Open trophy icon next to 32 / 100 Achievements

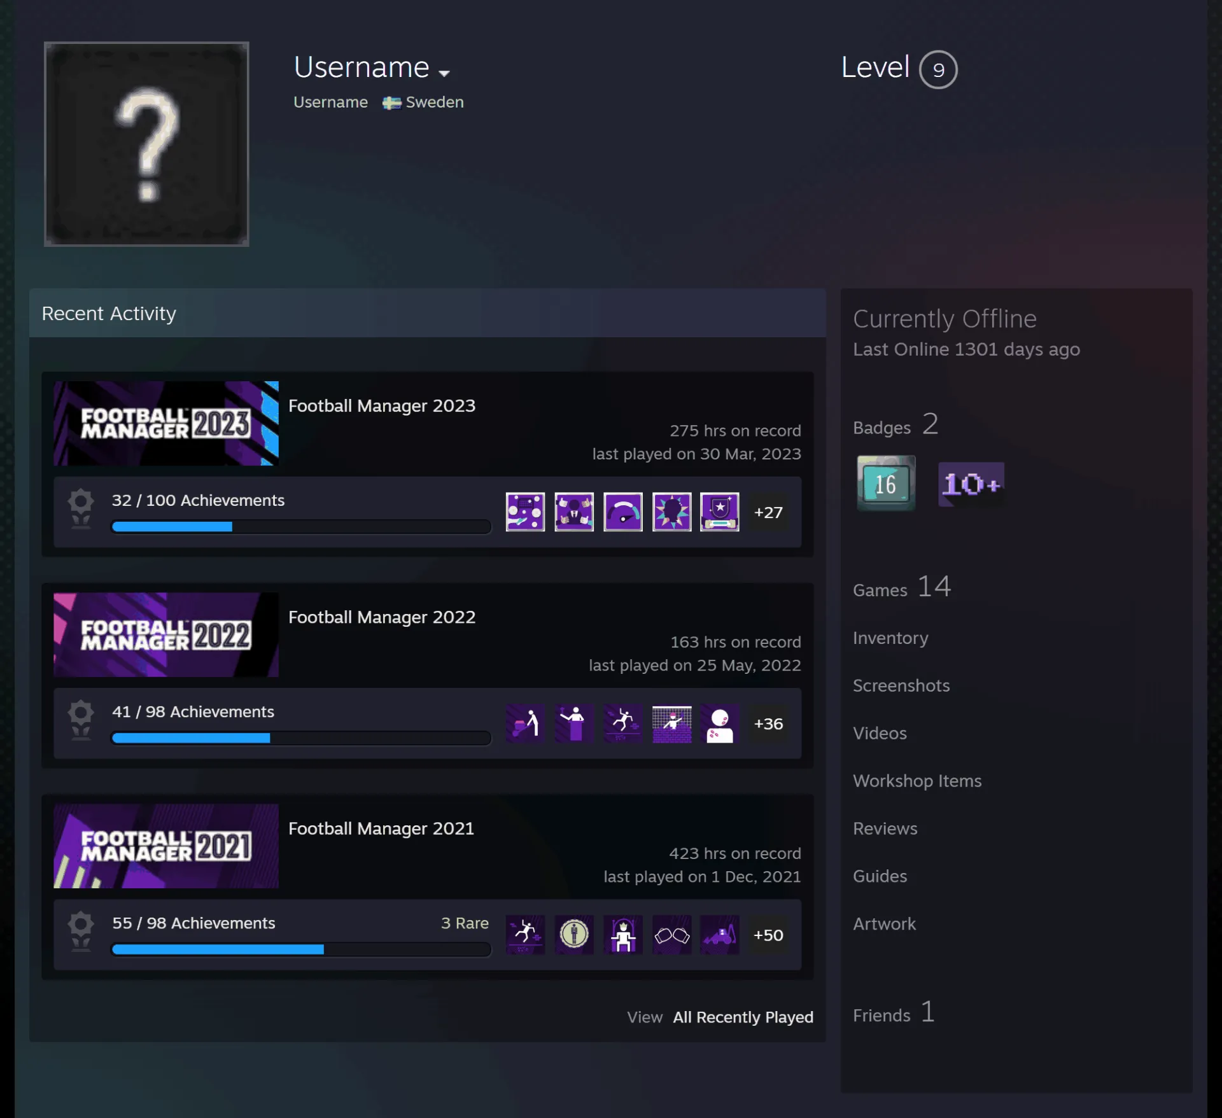point(81,508)
